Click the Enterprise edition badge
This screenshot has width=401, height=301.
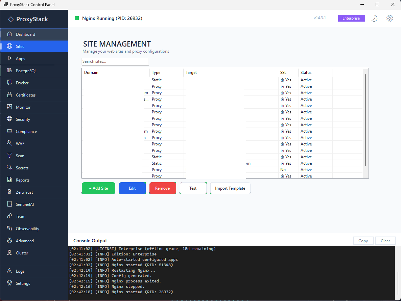coord(351,18)
